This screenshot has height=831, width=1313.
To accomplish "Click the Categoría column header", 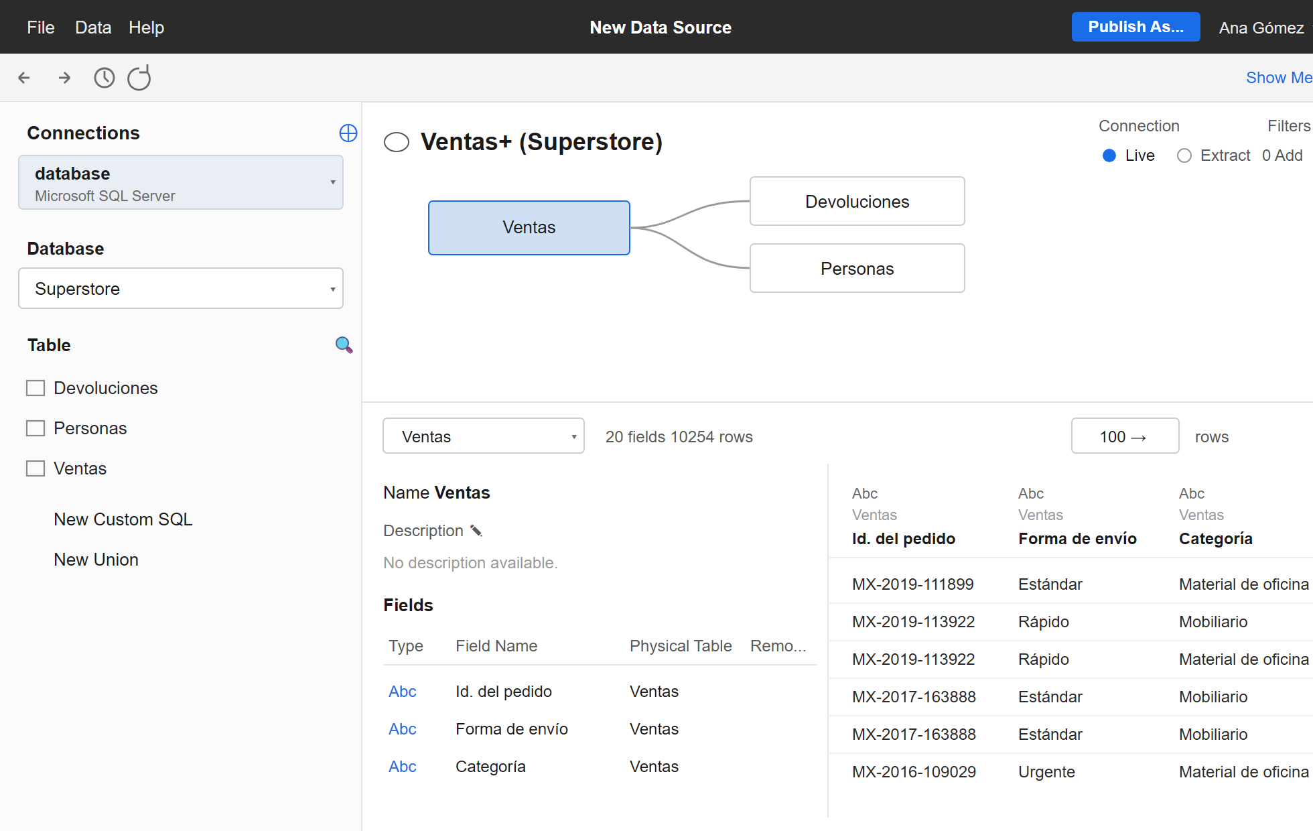I will (1216, 539).
